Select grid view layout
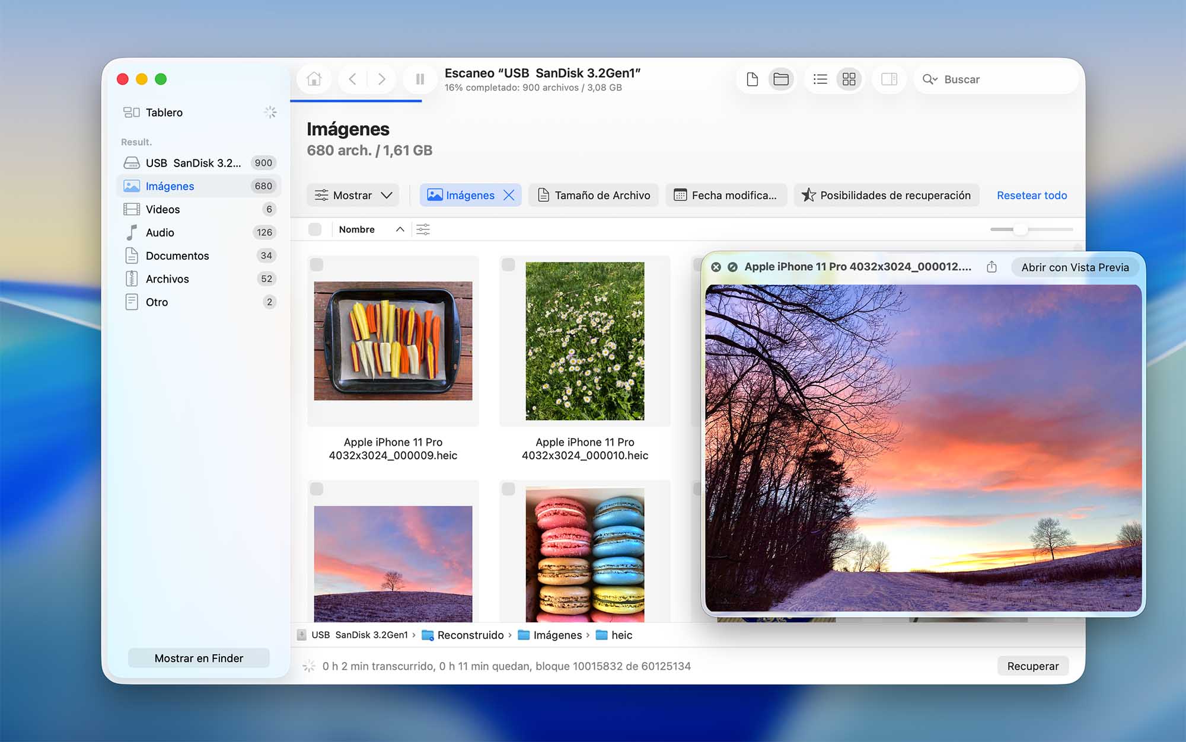 click(x=849, y=79)
